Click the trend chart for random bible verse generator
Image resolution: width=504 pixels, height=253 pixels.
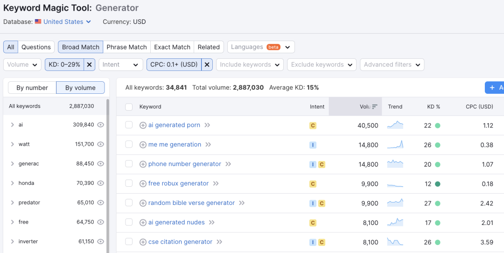pos(395,203)
